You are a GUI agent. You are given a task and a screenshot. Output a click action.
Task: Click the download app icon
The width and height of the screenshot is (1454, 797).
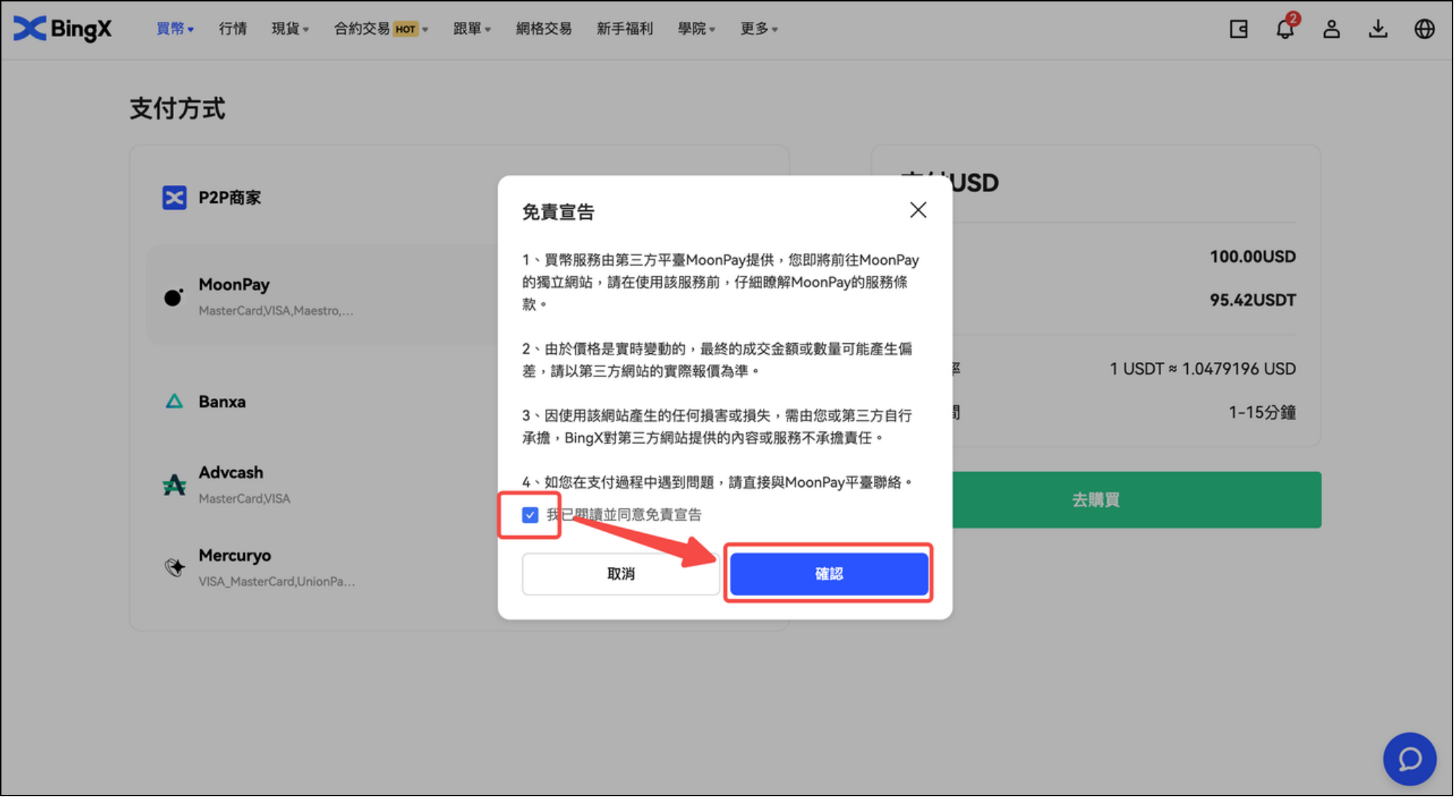(1378, 29)
